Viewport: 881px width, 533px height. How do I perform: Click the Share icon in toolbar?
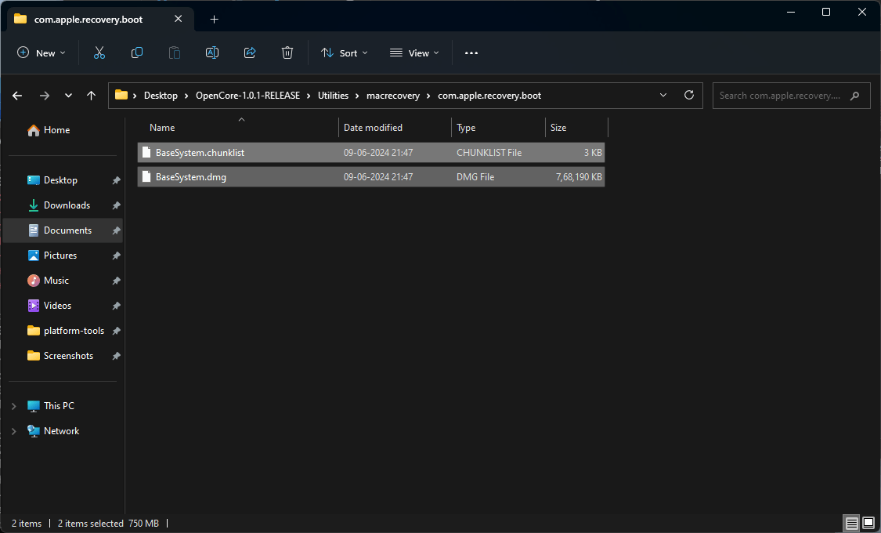coord(250,53)
